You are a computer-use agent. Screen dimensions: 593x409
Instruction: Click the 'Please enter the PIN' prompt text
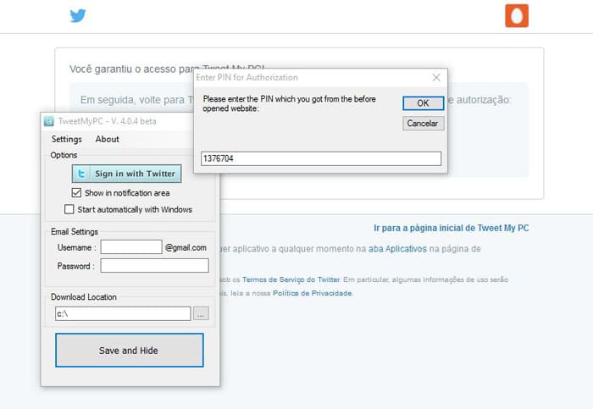tap(290, 103)
